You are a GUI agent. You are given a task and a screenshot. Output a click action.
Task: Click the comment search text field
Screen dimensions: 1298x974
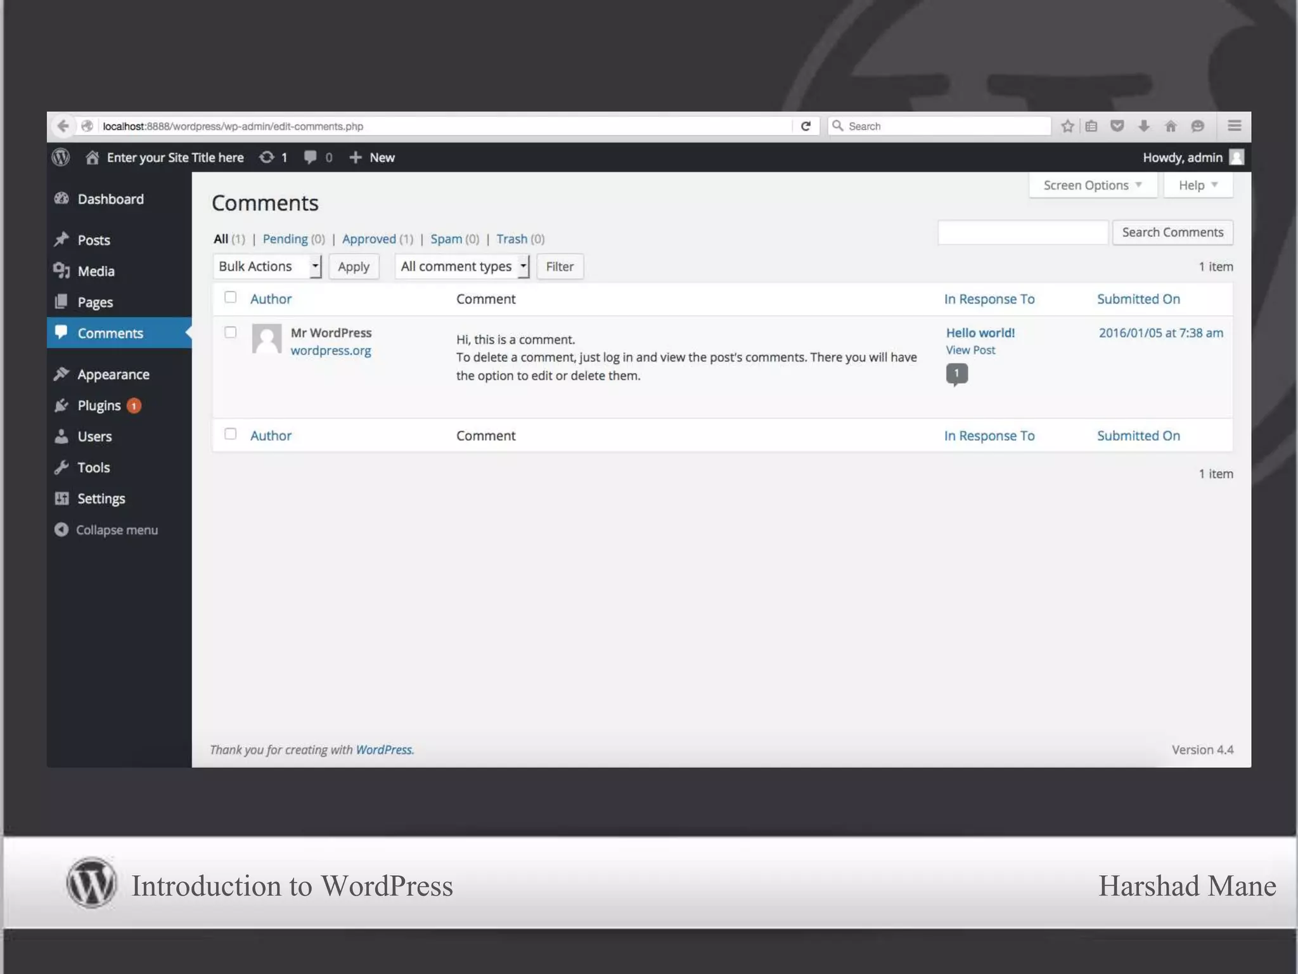coord(1023,232)
